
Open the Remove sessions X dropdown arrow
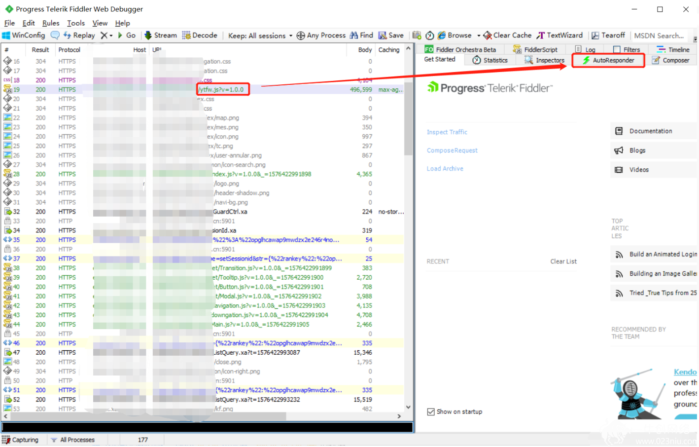click(111, 36)
